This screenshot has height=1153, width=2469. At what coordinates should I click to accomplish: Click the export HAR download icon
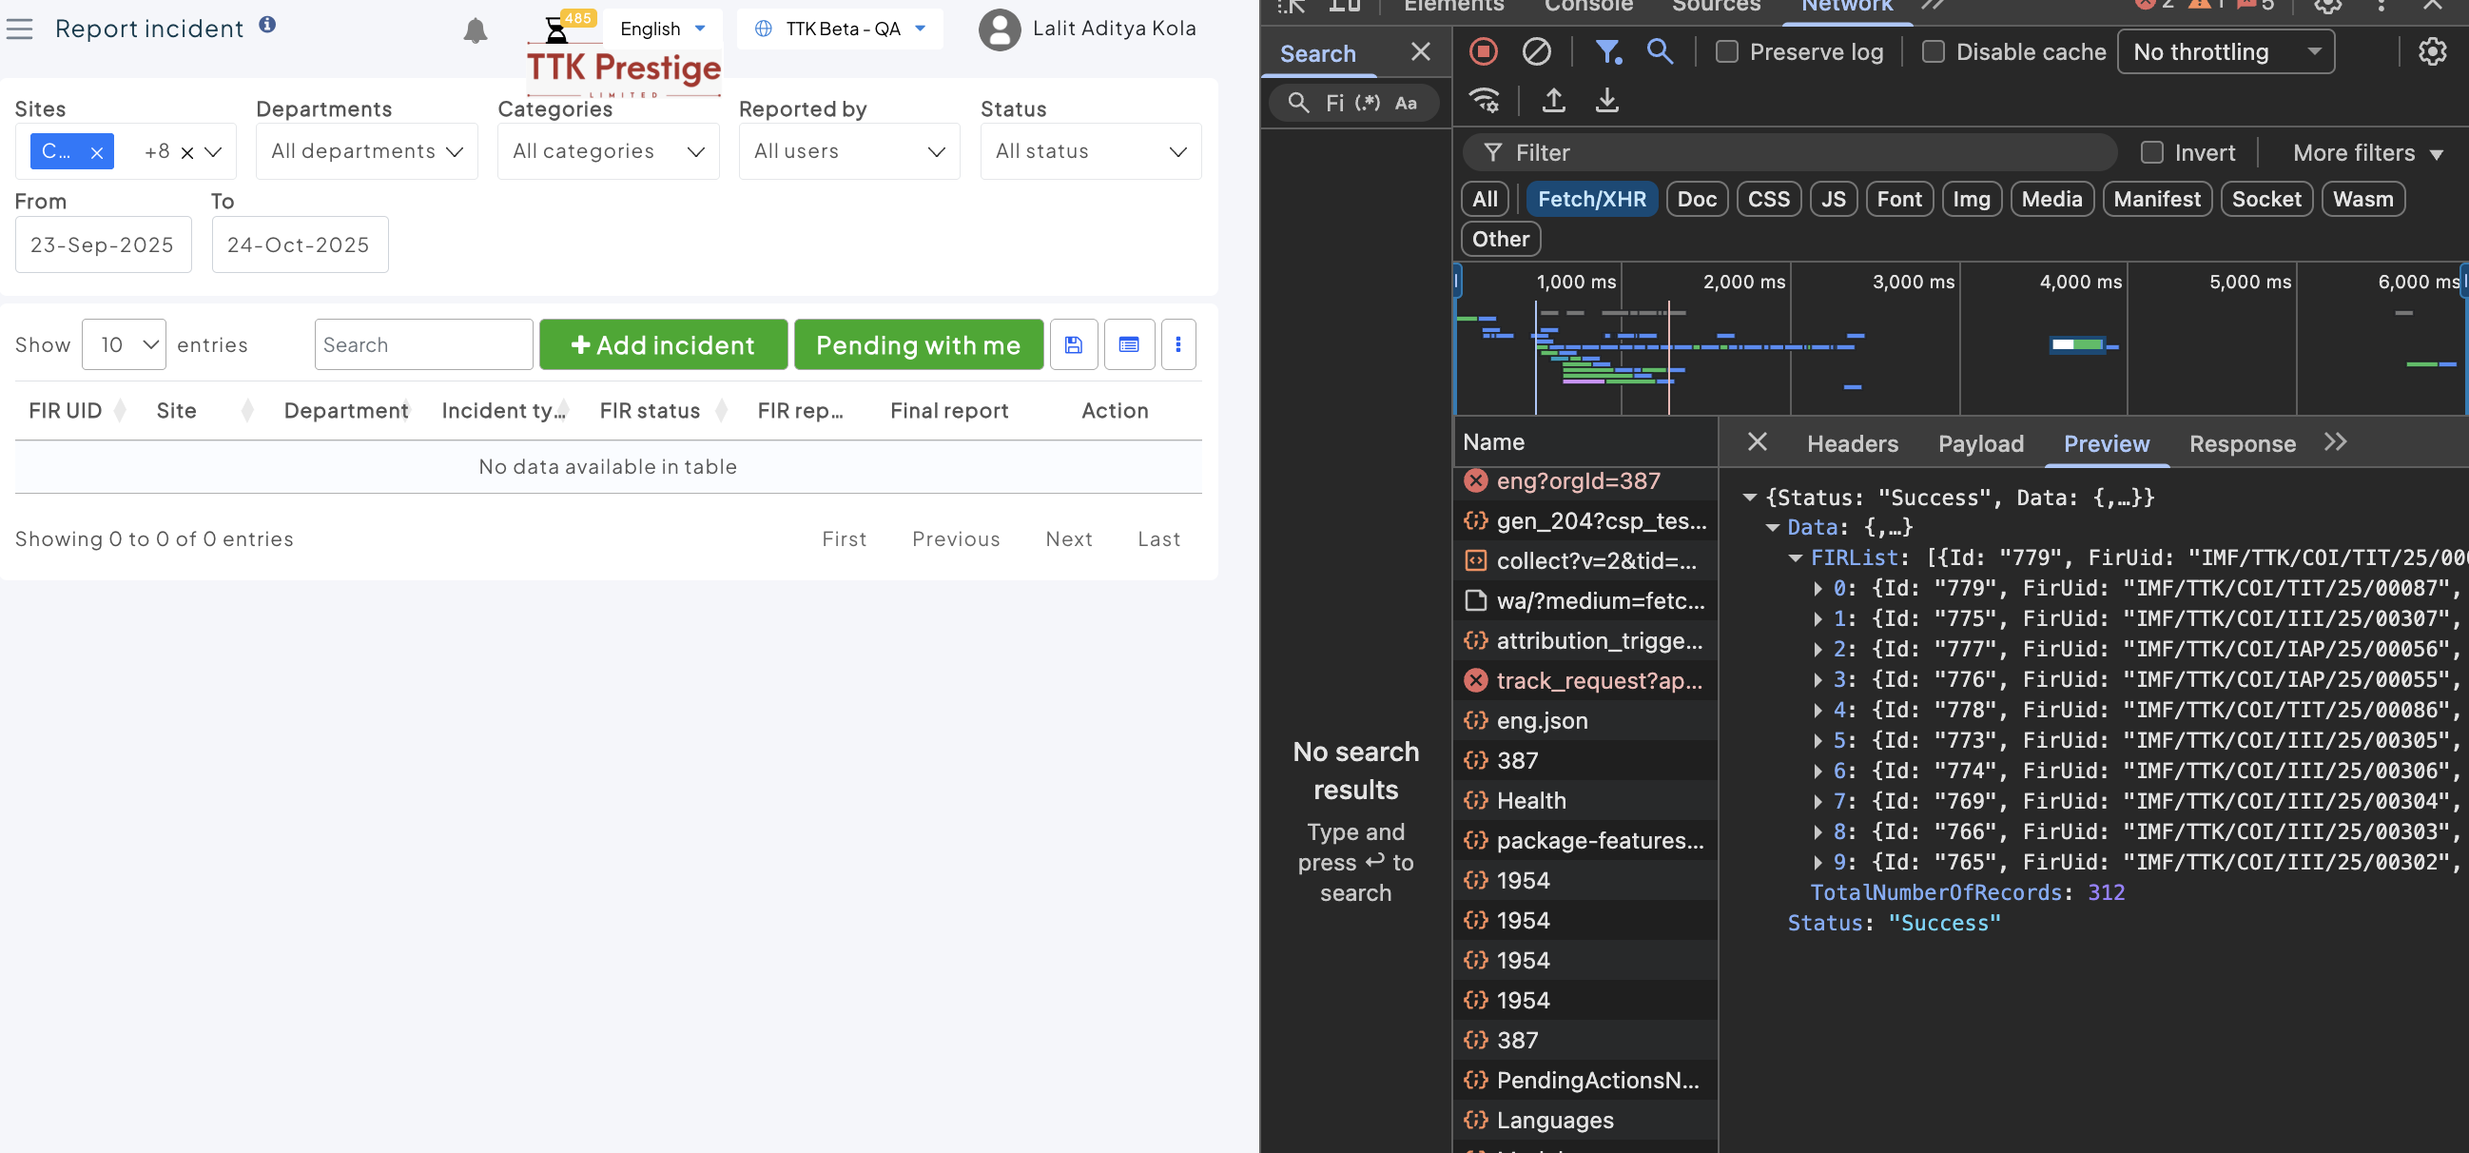click(x=1607, y=101)
